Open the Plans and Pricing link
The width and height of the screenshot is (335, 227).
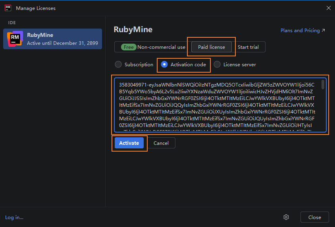303,31
